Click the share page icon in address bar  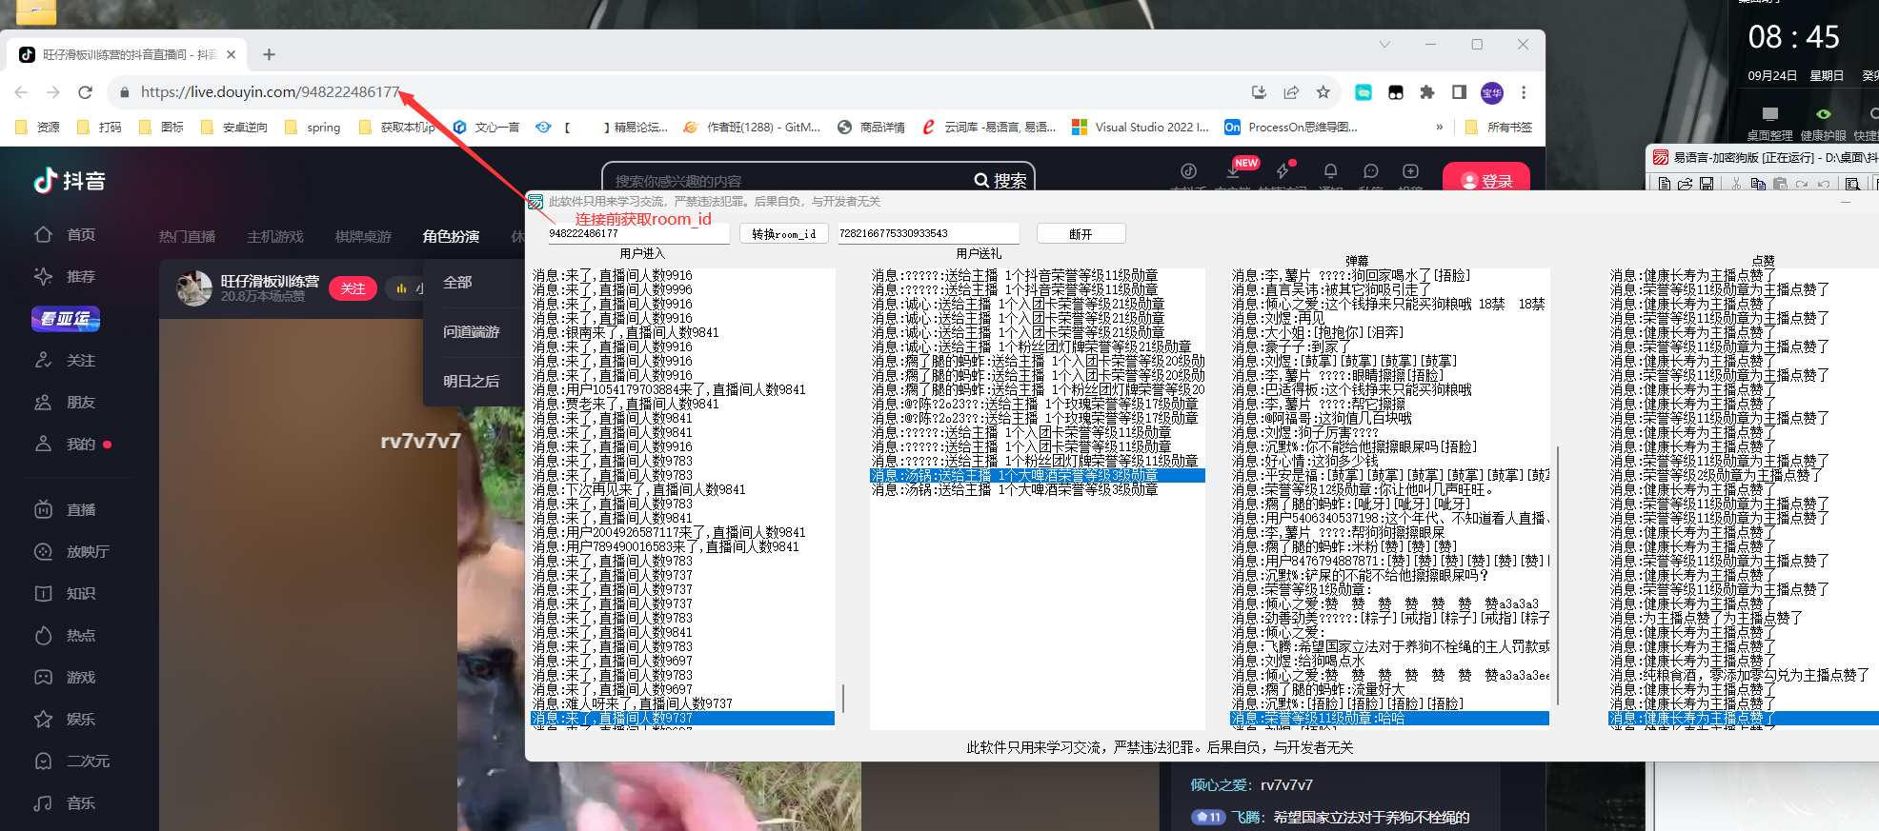(1291, 92)
